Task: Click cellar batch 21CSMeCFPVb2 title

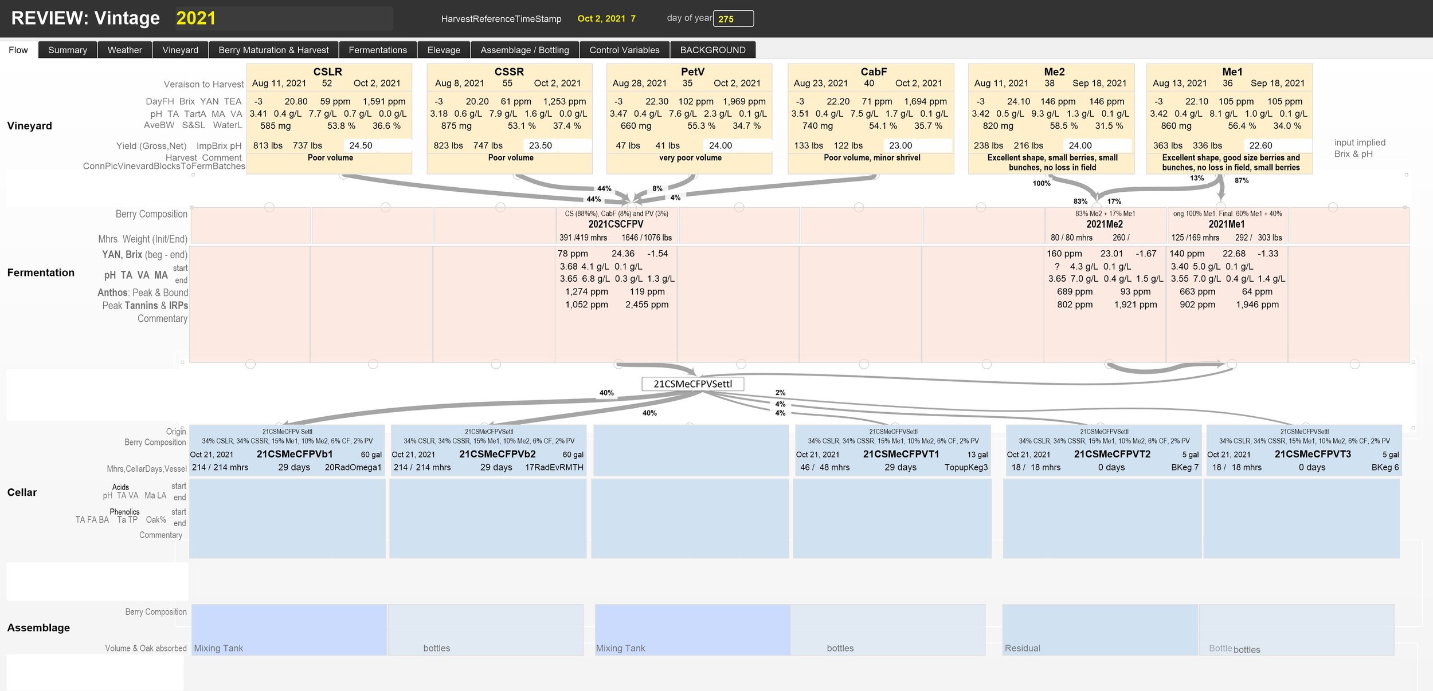Action: pyautogui.click(x=498, y=454)
